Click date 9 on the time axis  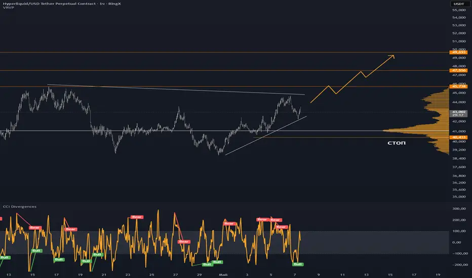(x=319, y=274)
